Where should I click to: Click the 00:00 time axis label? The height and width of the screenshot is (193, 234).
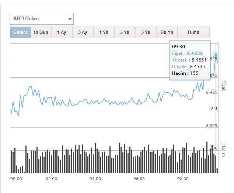pos(16,179)
